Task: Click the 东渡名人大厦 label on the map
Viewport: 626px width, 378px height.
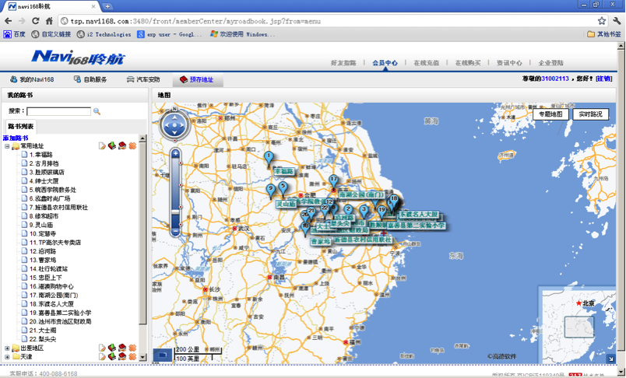Action: (419, 215)
